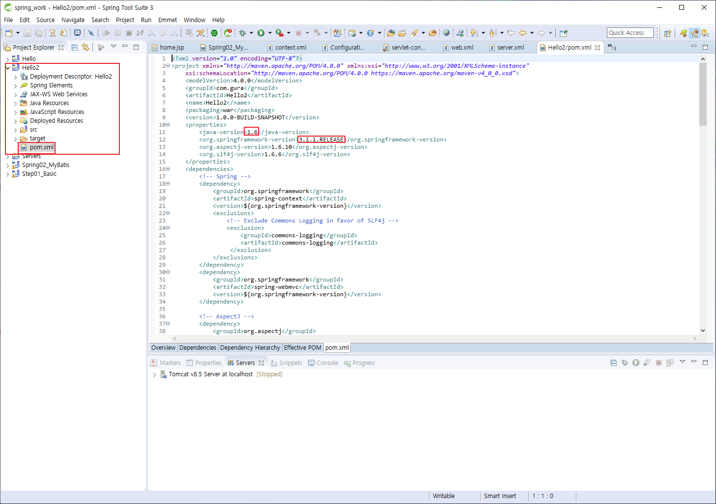Switch to the Git perspective icon
The image size is (716, 504).
(x=706, y=33)
